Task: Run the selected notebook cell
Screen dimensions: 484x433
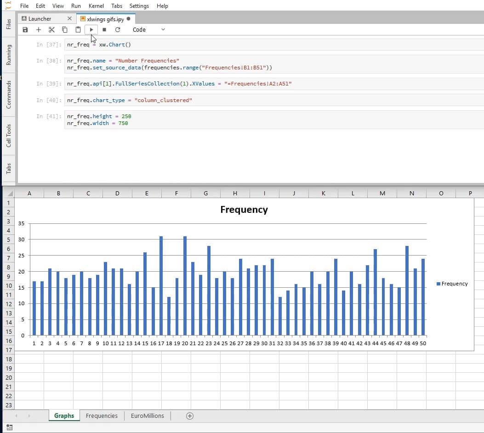Action: 91,29
